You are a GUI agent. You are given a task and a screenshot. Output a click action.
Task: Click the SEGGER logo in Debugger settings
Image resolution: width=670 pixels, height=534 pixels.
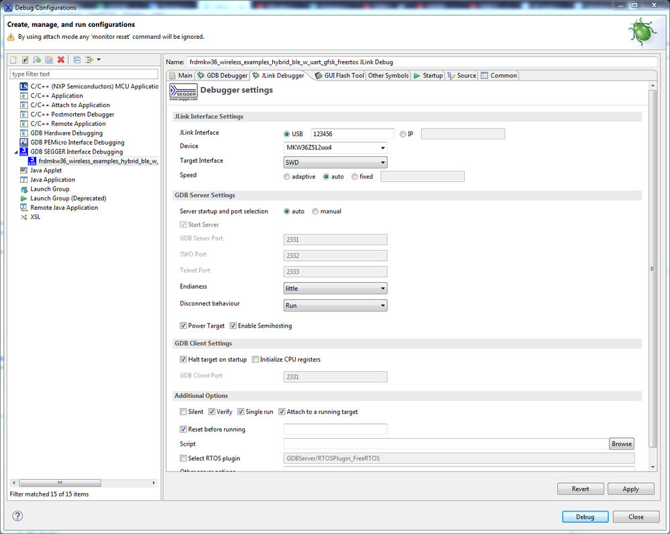[x=183, y=92]
